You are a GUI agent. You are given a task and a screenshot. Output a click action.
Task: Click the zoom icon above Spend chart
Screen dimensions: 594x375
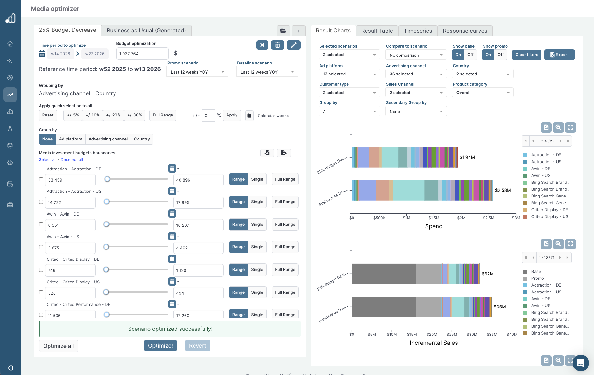[558, 127]
